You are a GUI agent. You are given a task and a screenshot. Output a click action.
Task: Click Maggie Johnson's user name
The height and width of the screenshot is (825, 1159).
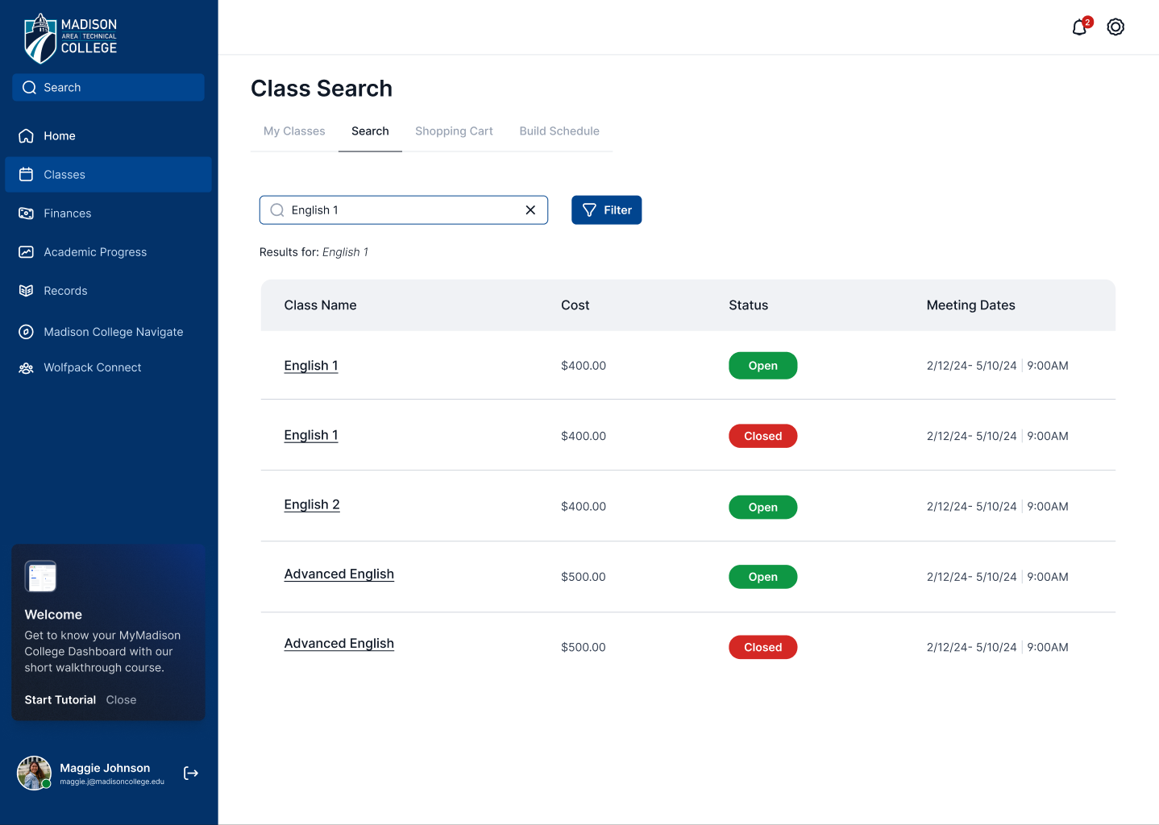(105, 768)
